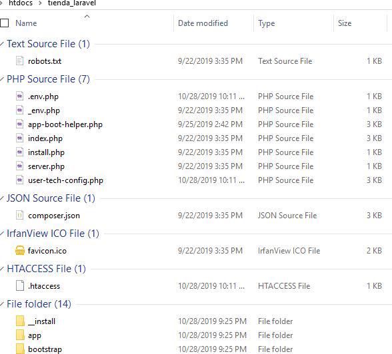The image size is (392, 354).
Task: Navigate to htdocs in the breadcrumb
Action: coord(21,3)
